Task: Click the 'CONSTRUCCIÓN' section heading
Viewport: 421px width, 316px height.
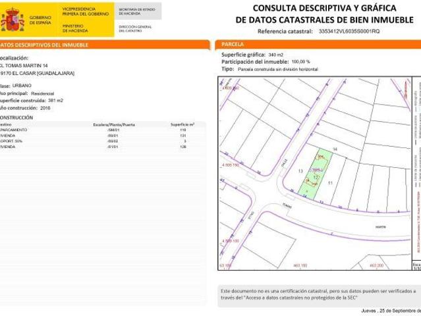Action: (x=16, y=117)
